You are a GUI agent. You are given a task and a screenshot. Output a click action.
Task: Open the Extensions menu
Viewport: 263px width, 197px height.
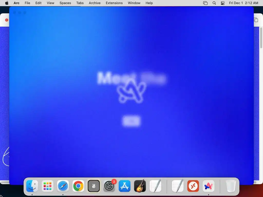(114, 3)
